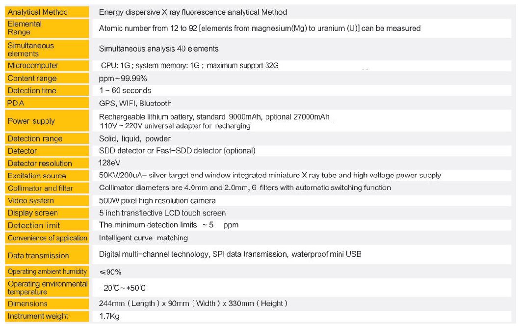
Task: Select the Content range label cell
Action: (32, 78)
